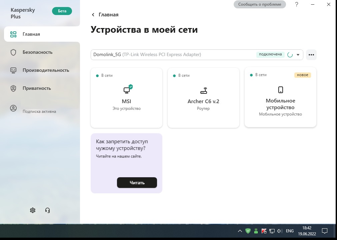
Task: Open the Главная section in sidebar
Action: pos(42,34)
